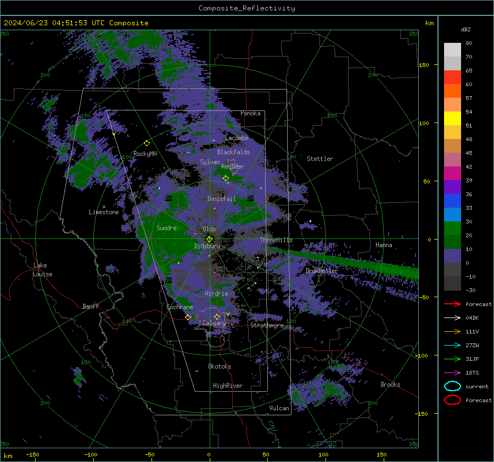
Task: Click the 04DK legend text
Action: [472, 318]
